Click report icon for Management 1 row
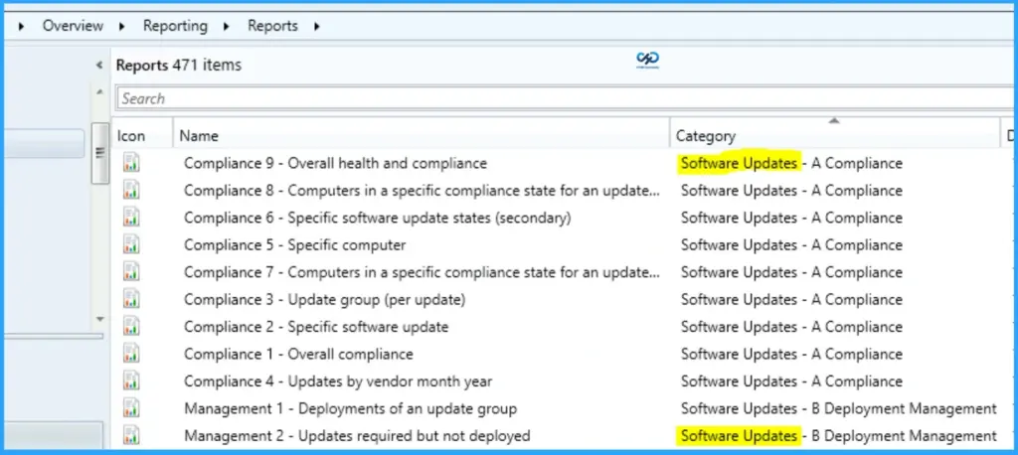Image resolution: width=1018 pixels, height=455 pixels. point(131,408)
